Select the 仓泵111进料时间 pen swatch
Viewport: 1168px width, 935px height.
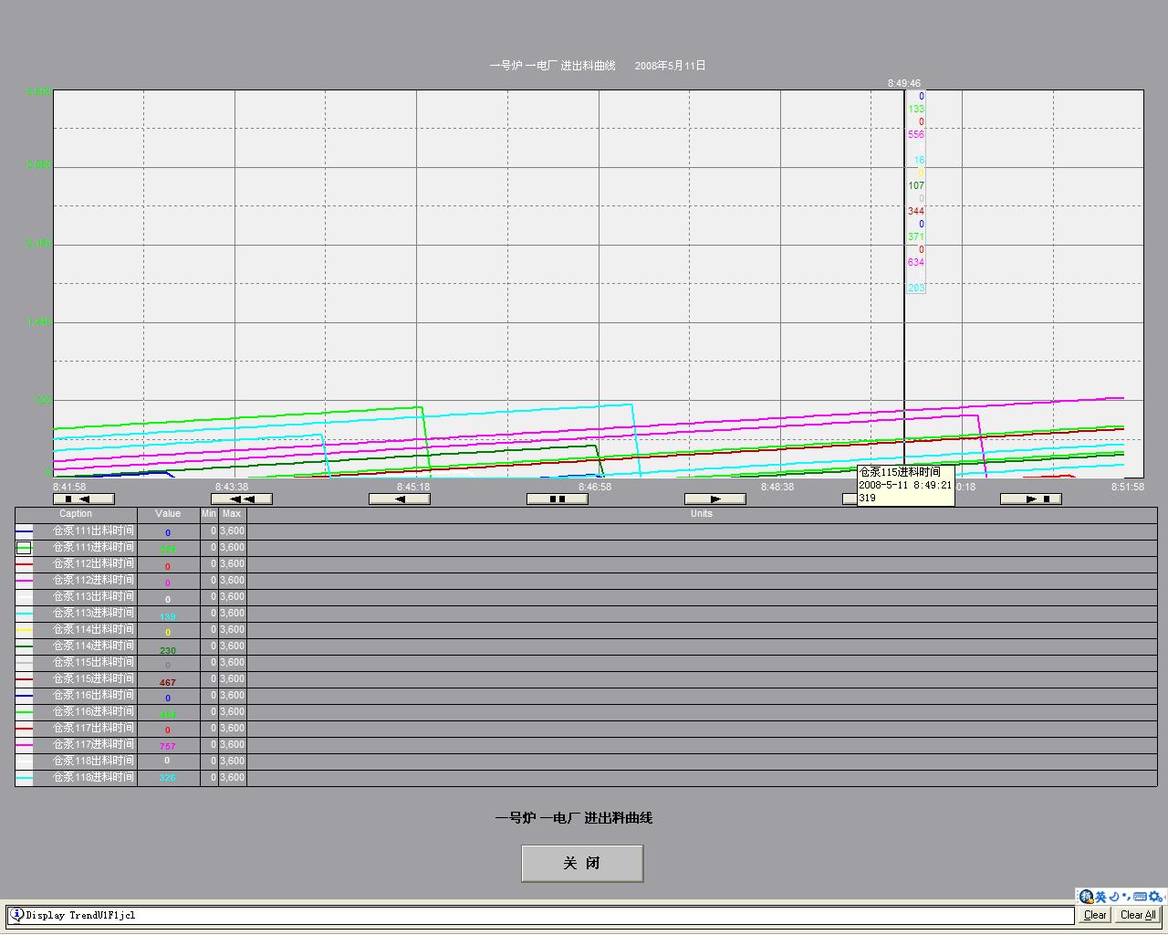point(24,548)
